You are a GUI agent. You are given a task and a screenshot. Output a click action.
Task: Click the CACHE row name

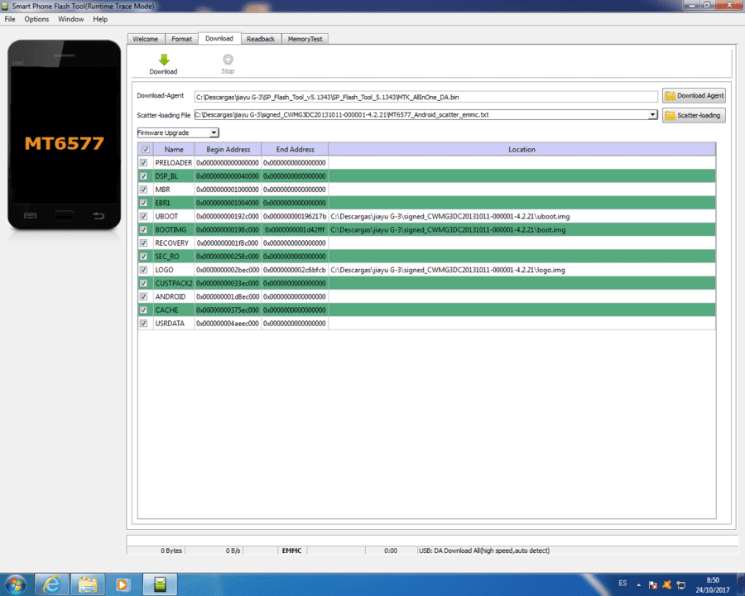tap(166, 310)
